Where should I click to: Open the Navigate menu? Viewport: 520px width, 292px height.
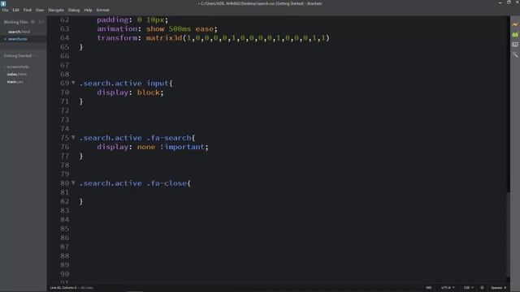[x=56, y=10]
